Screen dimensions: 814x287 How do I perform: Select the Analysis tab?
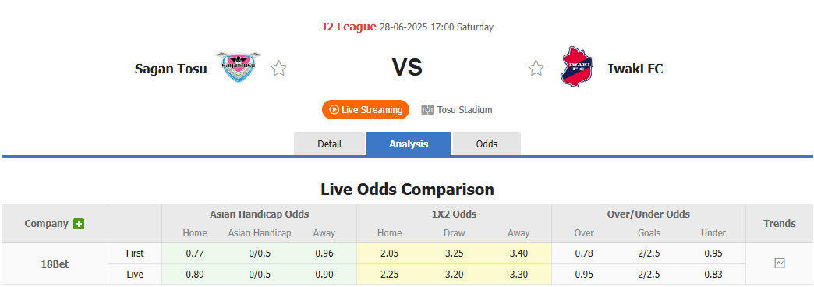(x=409, y=143)
